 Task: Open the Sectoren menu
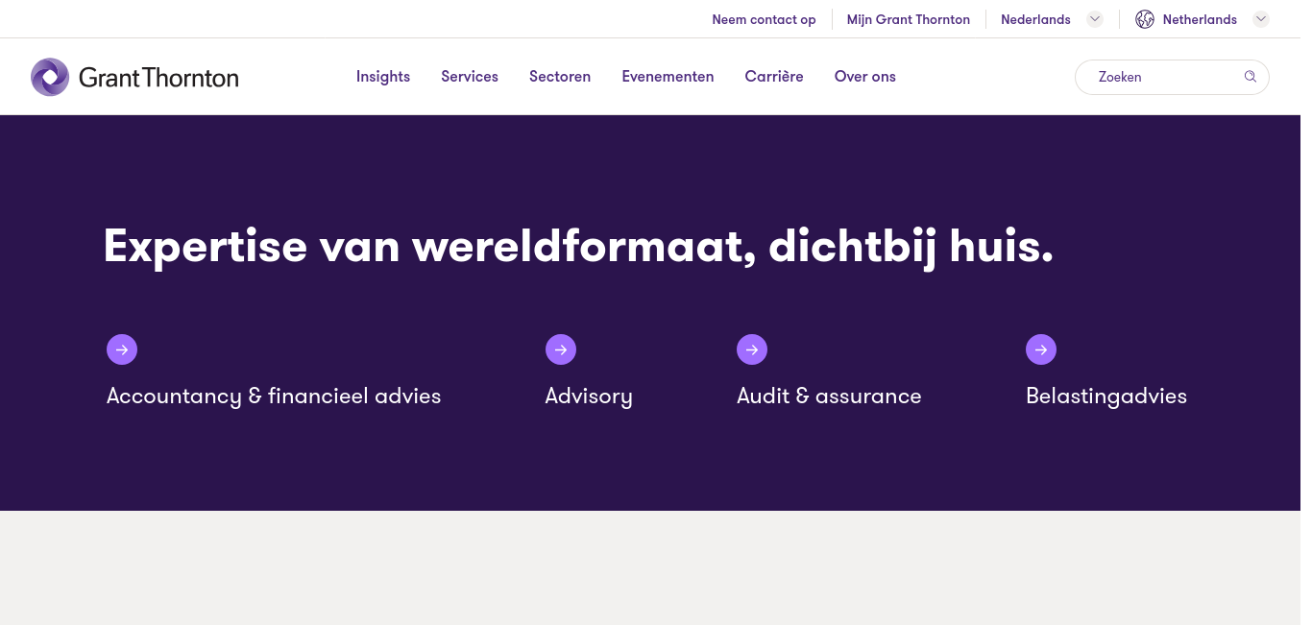[x=560, y=77]
